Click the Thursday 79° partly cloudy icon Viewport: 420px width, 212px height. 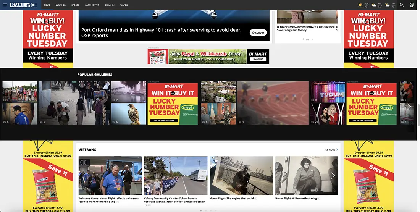click(x=387, y=5)
